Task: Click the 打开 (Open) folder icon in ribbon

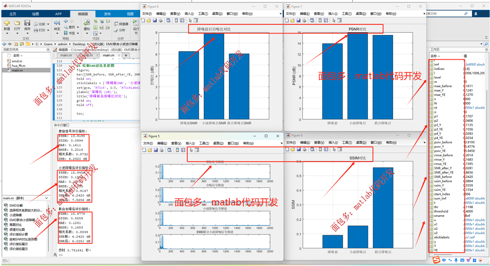Action: point(17,23)
